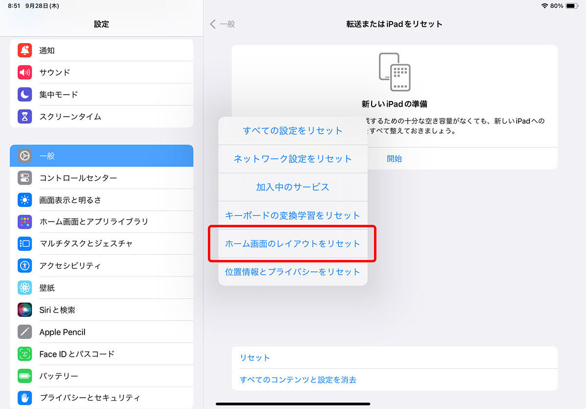Tap the 開始 link

click(x=395, y=159)
